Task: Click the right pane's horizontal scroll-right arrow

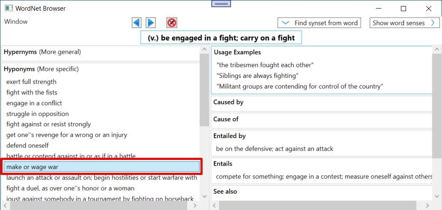Action: pos(427,205)
